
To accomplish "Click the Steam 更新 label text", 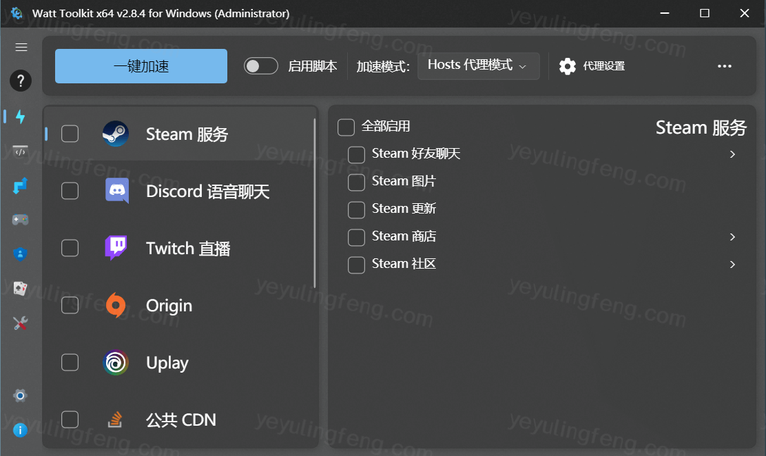I will point(404,209).
